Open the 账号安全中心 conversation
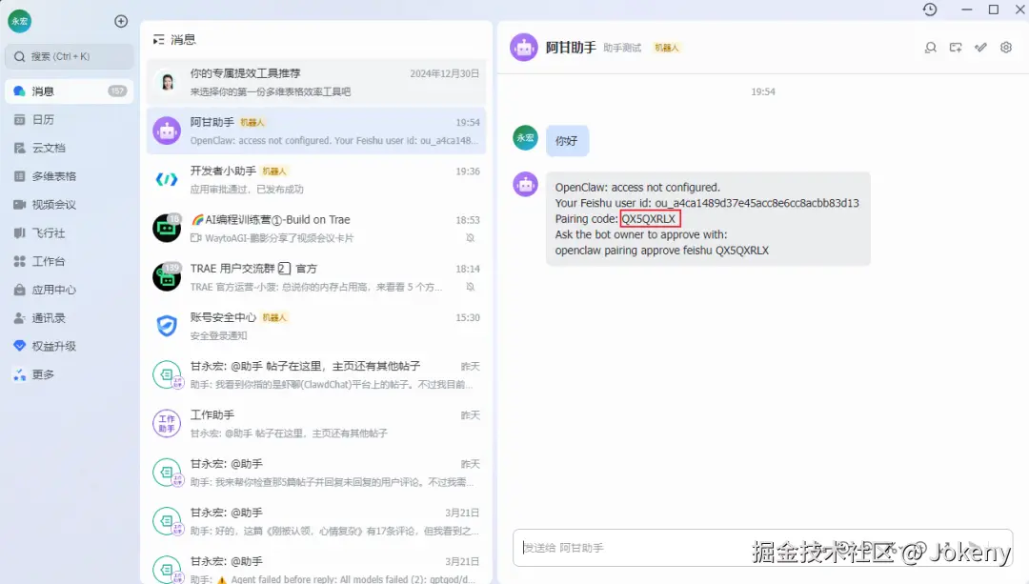 click(x=315, y=326)
